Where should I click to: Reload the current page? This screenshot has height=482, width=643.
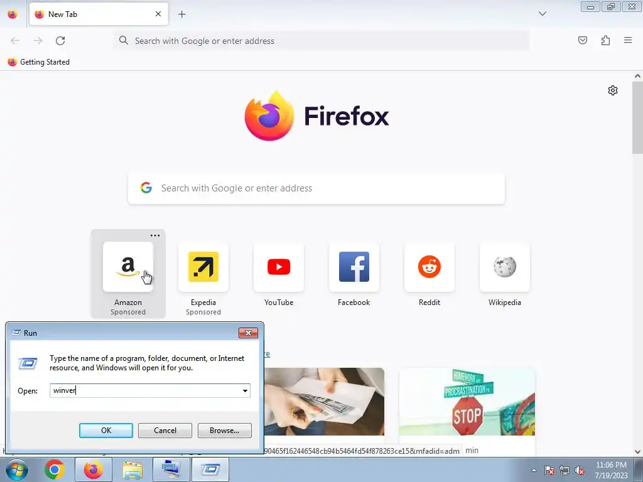point(60,41)
